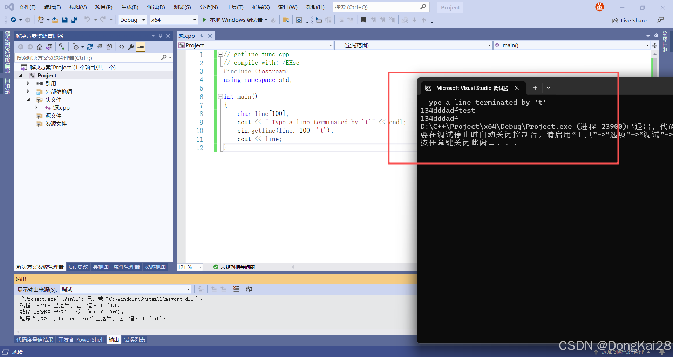Image resolution: width=673 pixels, height=357 pixels.
Task: Open the 调试(D) menu
Action: 156,7
